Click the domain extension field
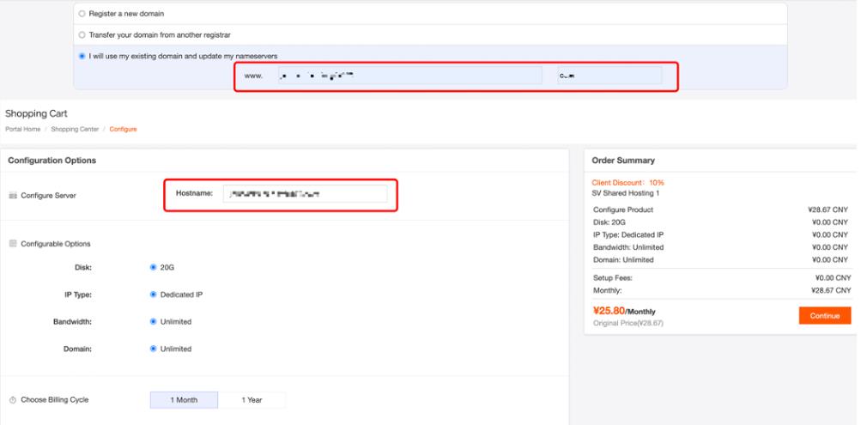 [x=609, y=76]
